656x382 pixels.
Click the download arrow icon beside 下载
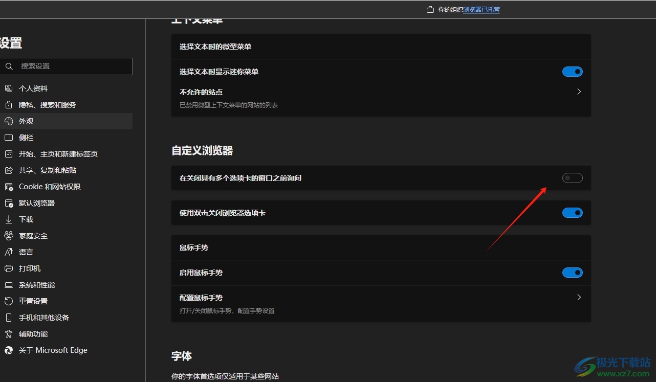coord(9,219)
